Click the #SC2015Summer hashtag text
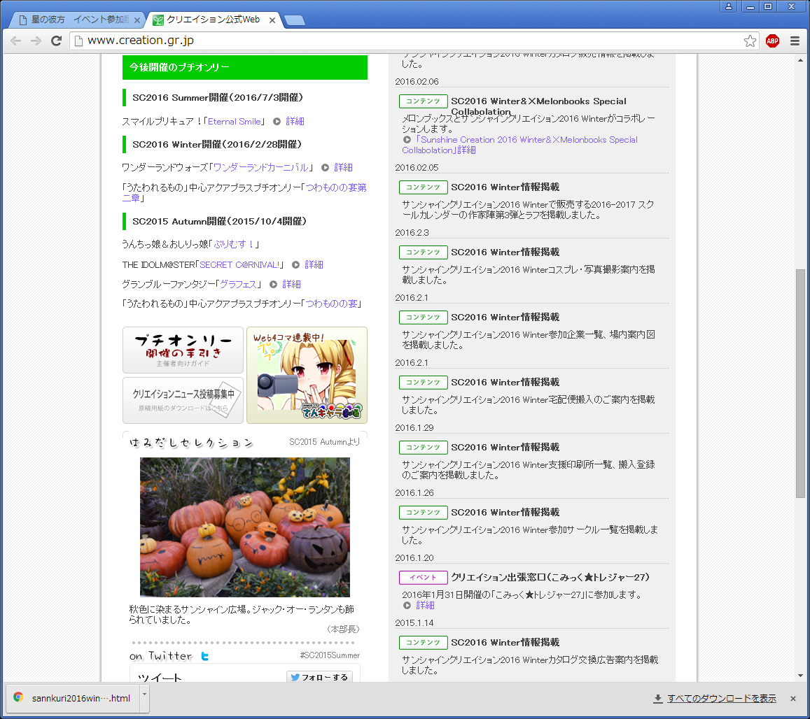Screen dimensions: 810x719 tap(330, 655)
